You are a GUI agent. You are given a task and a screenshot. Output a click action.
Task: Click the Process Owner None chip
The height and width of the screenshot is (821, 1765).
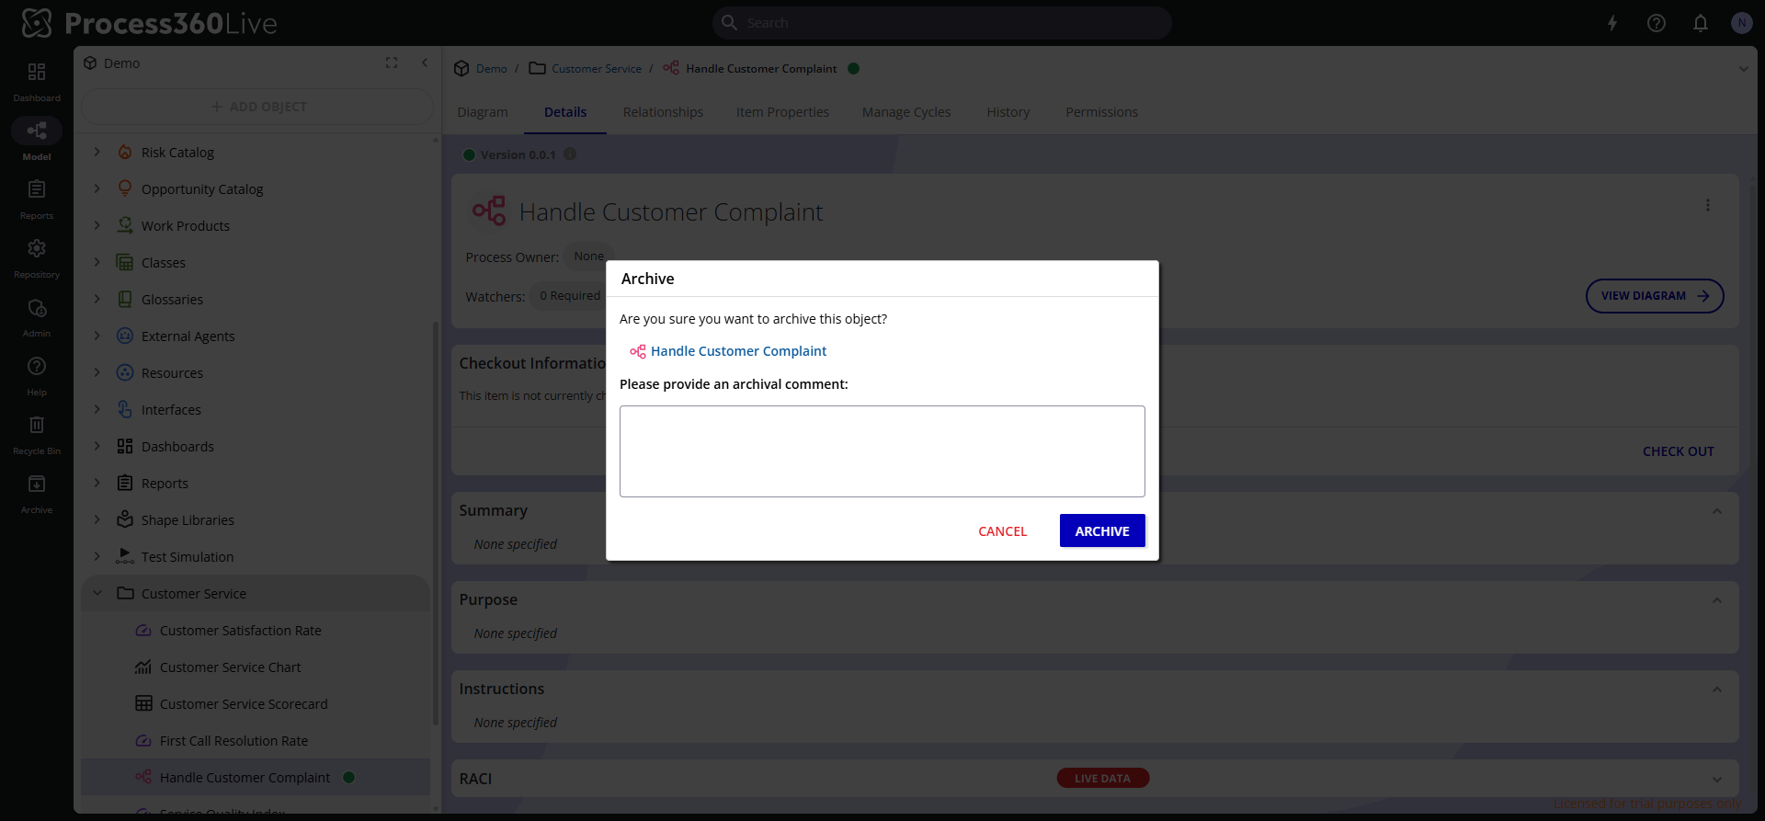(x=588, y=257)
